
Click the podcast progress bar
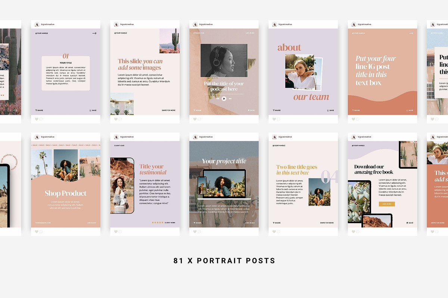[224, 94]
